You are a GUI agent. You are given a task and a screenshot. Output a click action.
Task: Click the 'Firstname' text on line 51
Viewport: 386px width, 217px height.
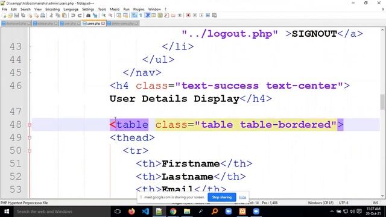191,163
